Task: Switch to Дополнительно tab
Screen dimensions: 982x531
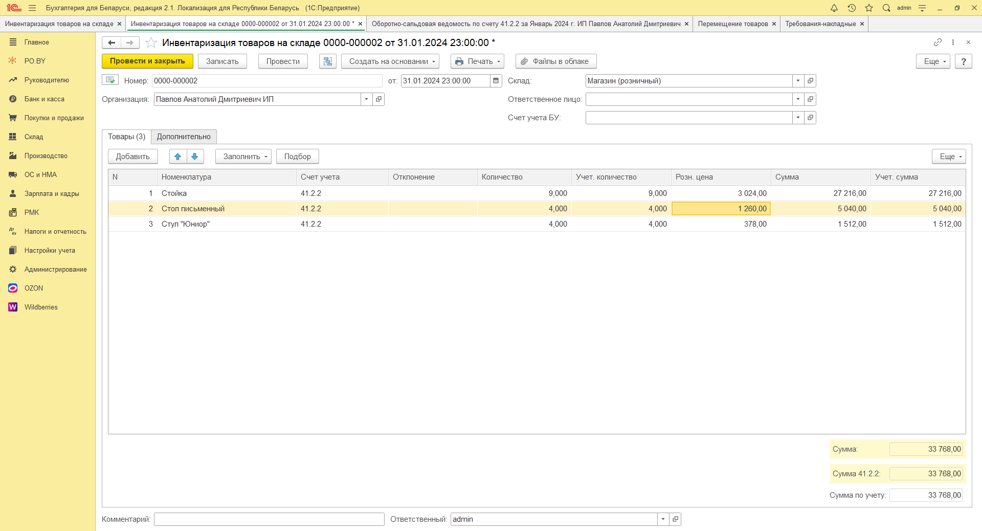Action: 184,137
